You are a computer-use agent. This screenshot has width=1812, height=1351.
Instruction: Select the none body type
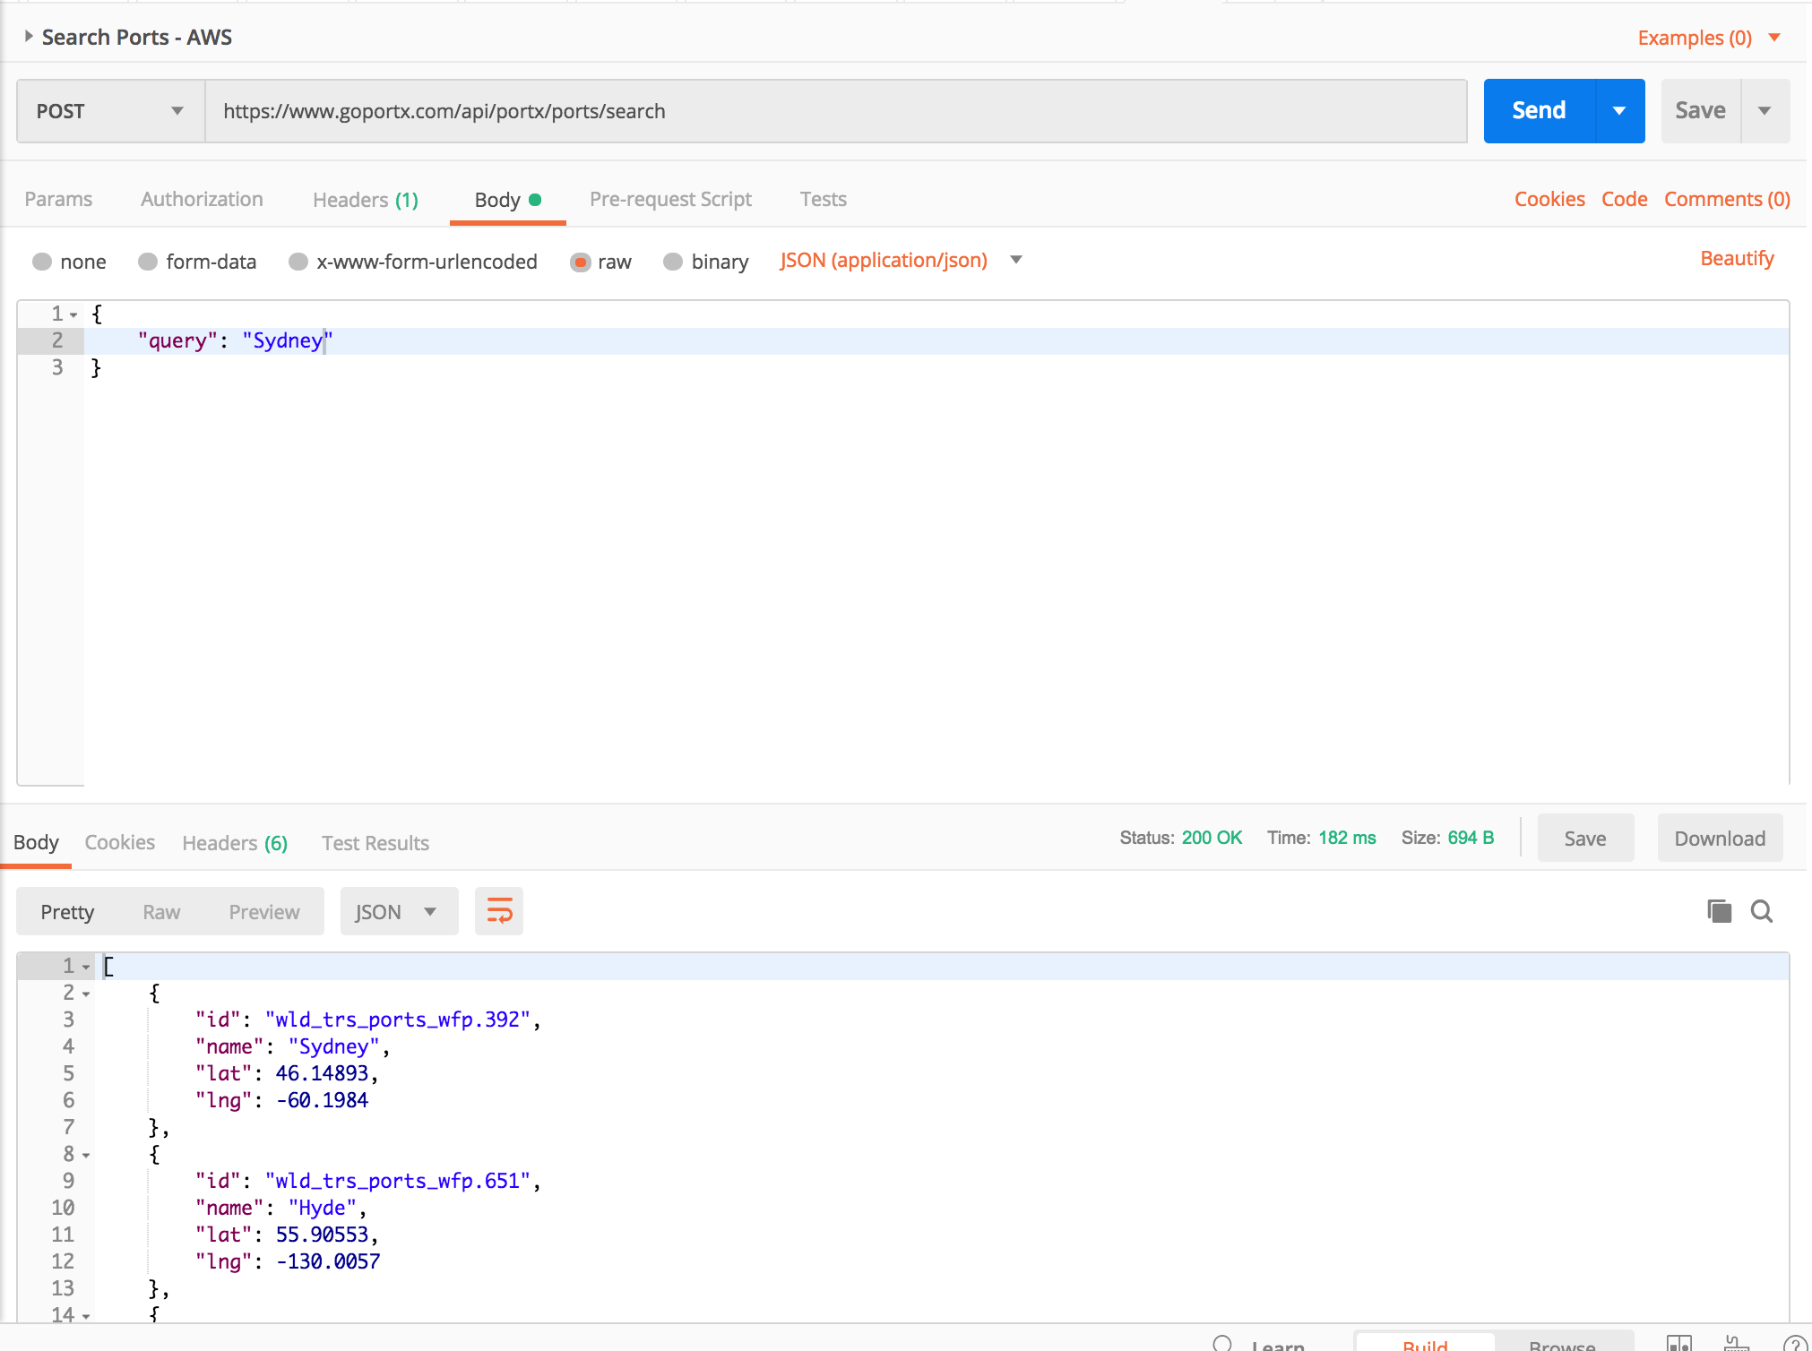coord(42,262)
